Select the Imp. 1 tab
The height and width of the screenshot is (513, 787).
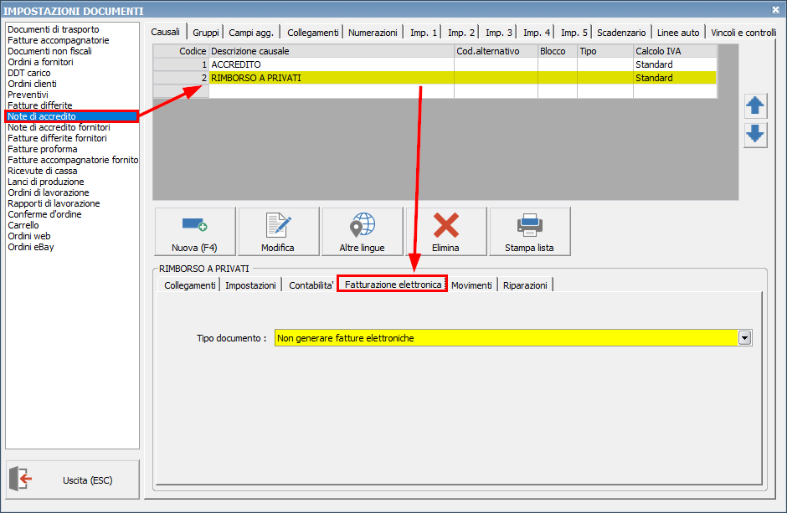point(424,33)
